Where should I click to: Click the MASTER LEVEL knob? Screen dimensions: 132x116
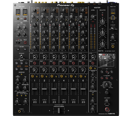[x=93, y=16]
